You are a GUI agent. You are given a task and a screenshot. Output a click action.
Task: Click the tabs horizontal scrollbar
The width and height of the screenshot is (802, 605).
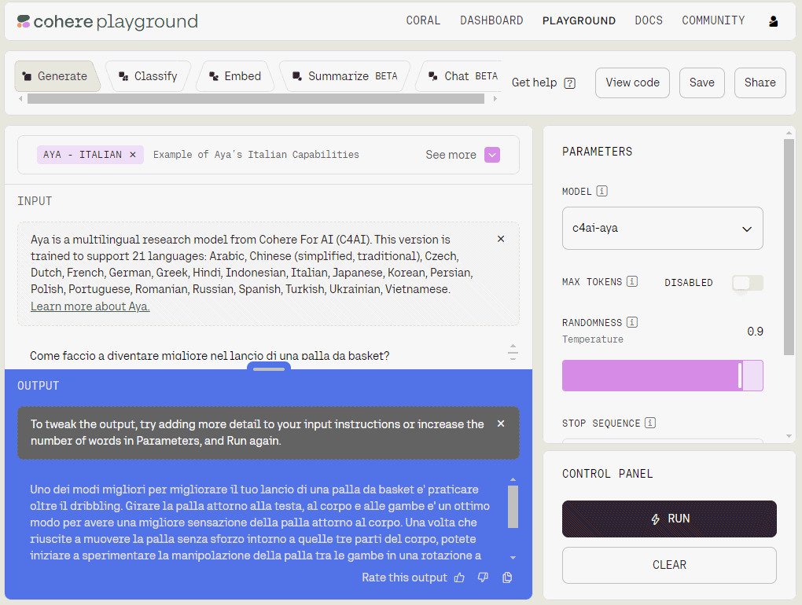pyautogui.click(x=256, y=99)
